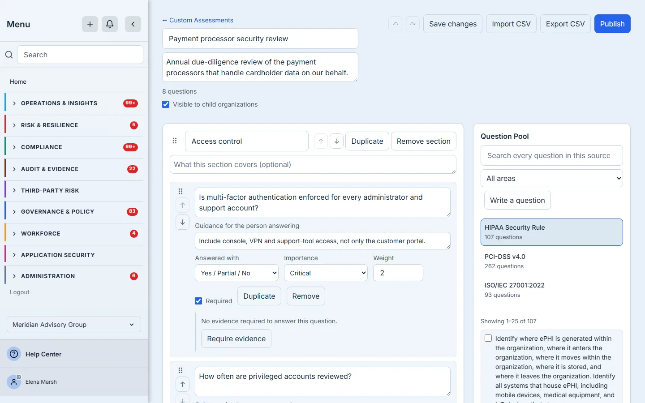Move multi-factor authentication question up

click(183, 205)
